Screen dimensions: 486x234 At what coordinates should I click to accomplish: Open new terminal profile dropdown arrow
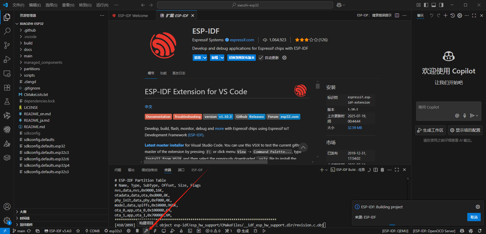[x=326, y=170]
